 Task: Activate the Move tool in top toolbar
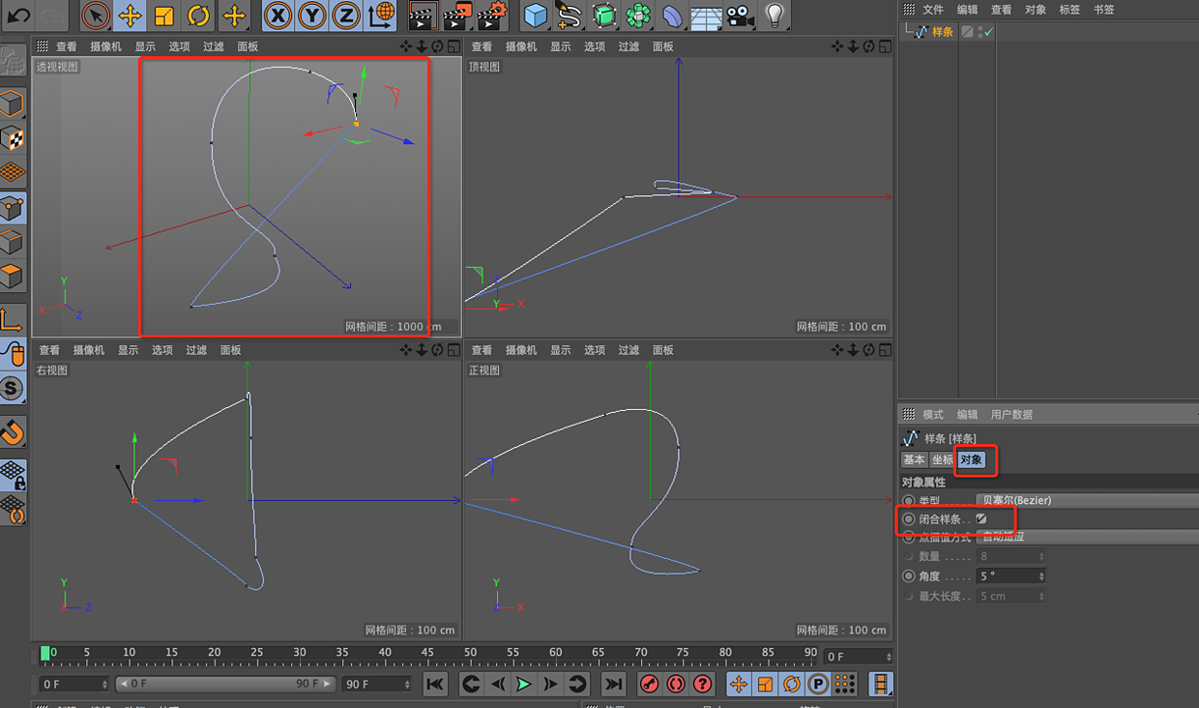pyautogui.click(x=130, y=15)
